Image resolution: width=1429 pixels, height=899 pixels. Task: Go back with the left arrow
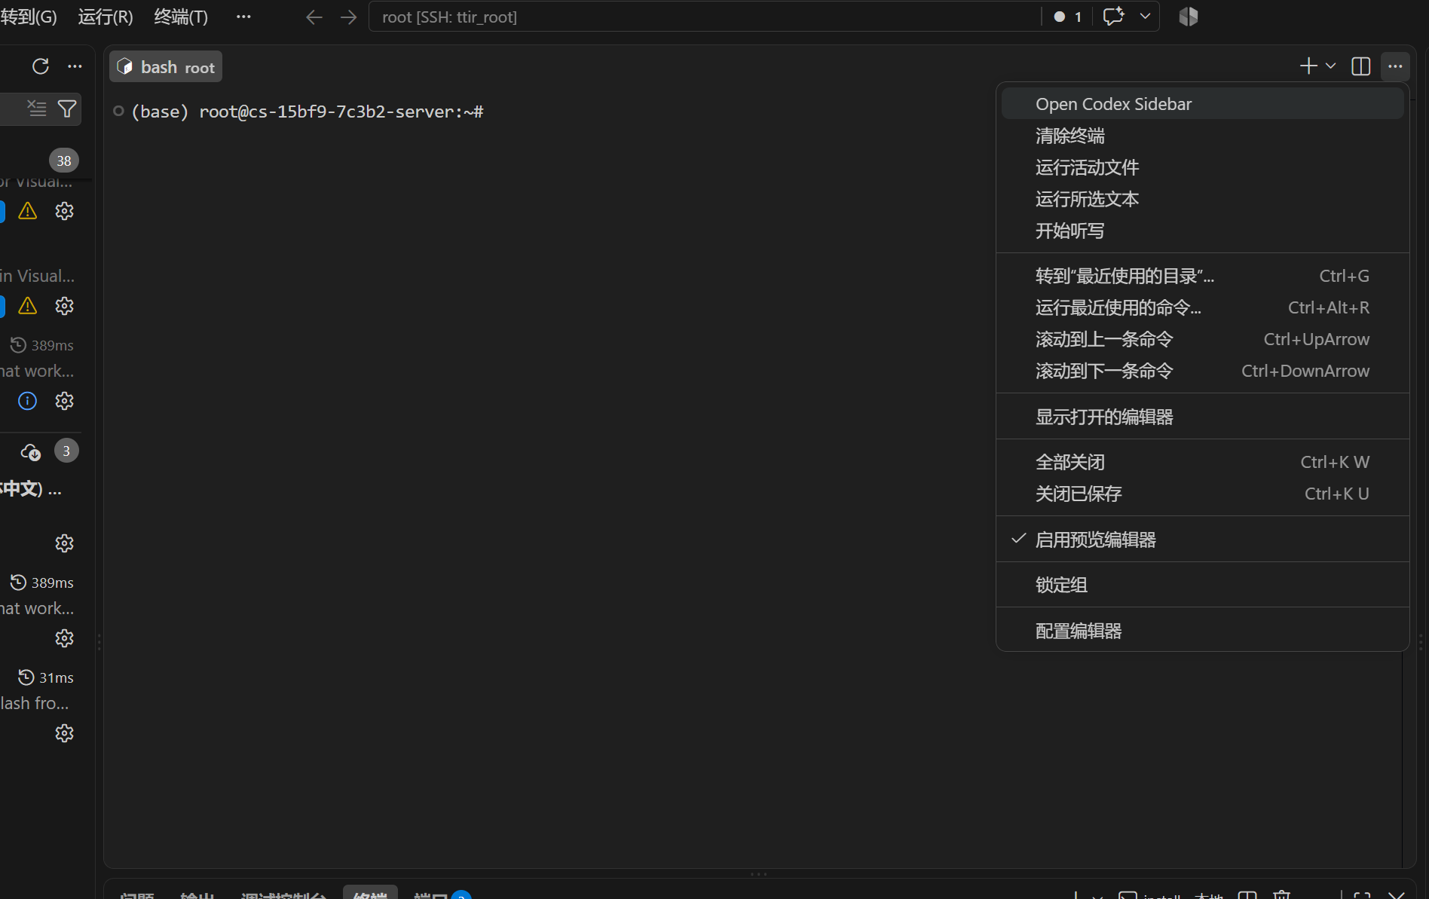coord(314,17)
